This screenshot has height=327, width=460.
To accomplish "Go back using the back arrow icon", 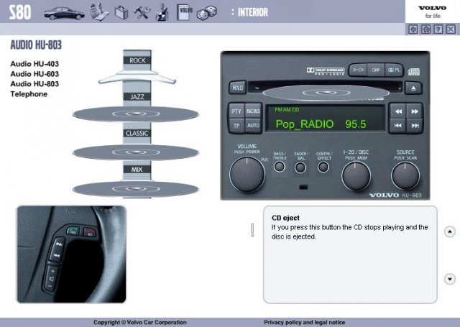I will tap(413, 29).
